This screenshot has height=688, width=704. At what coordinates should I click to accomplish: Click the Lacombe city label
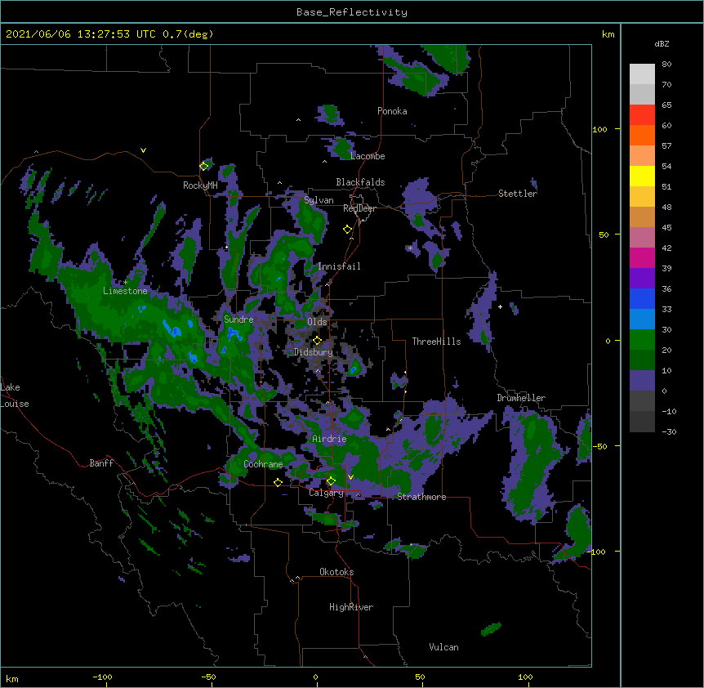click(x=368, y=156)
